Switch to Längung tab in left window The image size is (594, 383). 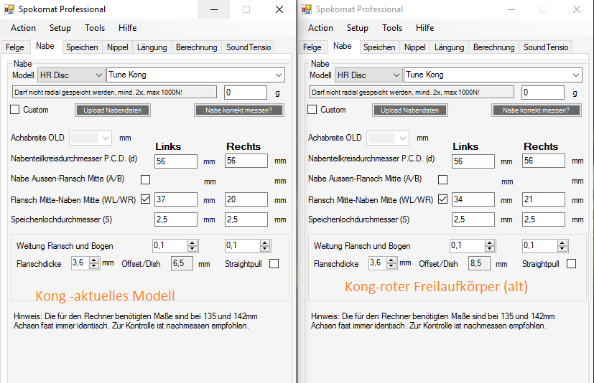point(152,47)
